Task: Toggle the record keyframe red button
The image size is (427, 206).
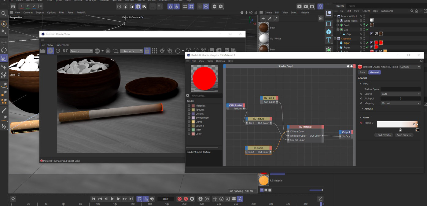Action: point(179,199)
